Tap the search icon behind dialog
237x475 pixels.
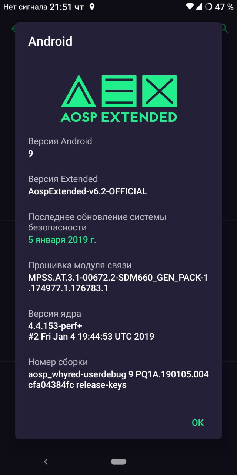click(x=224, y=29)
